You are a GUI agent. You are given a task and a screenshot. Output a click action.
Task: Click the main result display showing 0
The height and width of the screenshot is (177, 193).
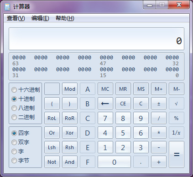click(96, 39)
